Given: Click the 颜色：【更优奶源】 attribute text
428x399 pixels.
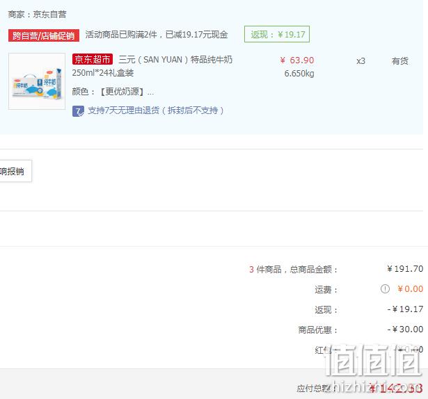Looking at the screenshot, I should pos(113,92).
